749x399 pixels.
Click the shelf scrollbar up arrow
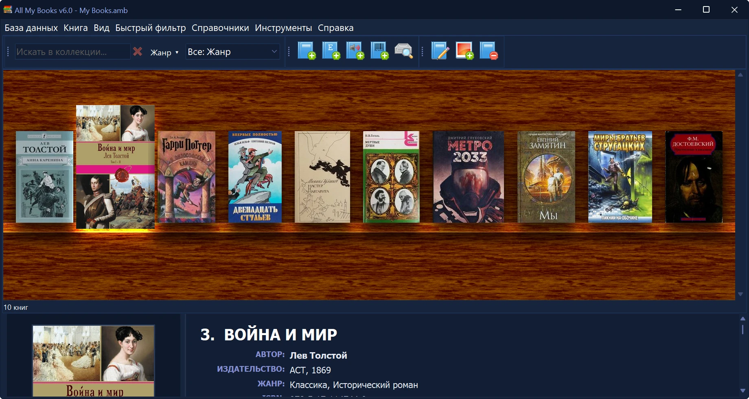(740, 75)
